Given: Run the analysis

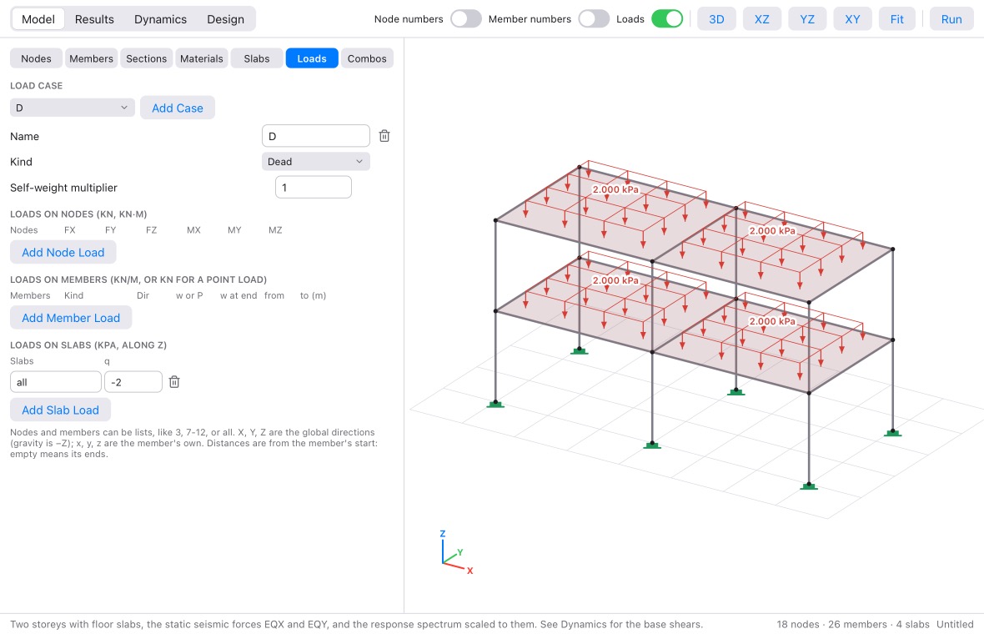Looking at the screenshot, I should click(951, 19).
